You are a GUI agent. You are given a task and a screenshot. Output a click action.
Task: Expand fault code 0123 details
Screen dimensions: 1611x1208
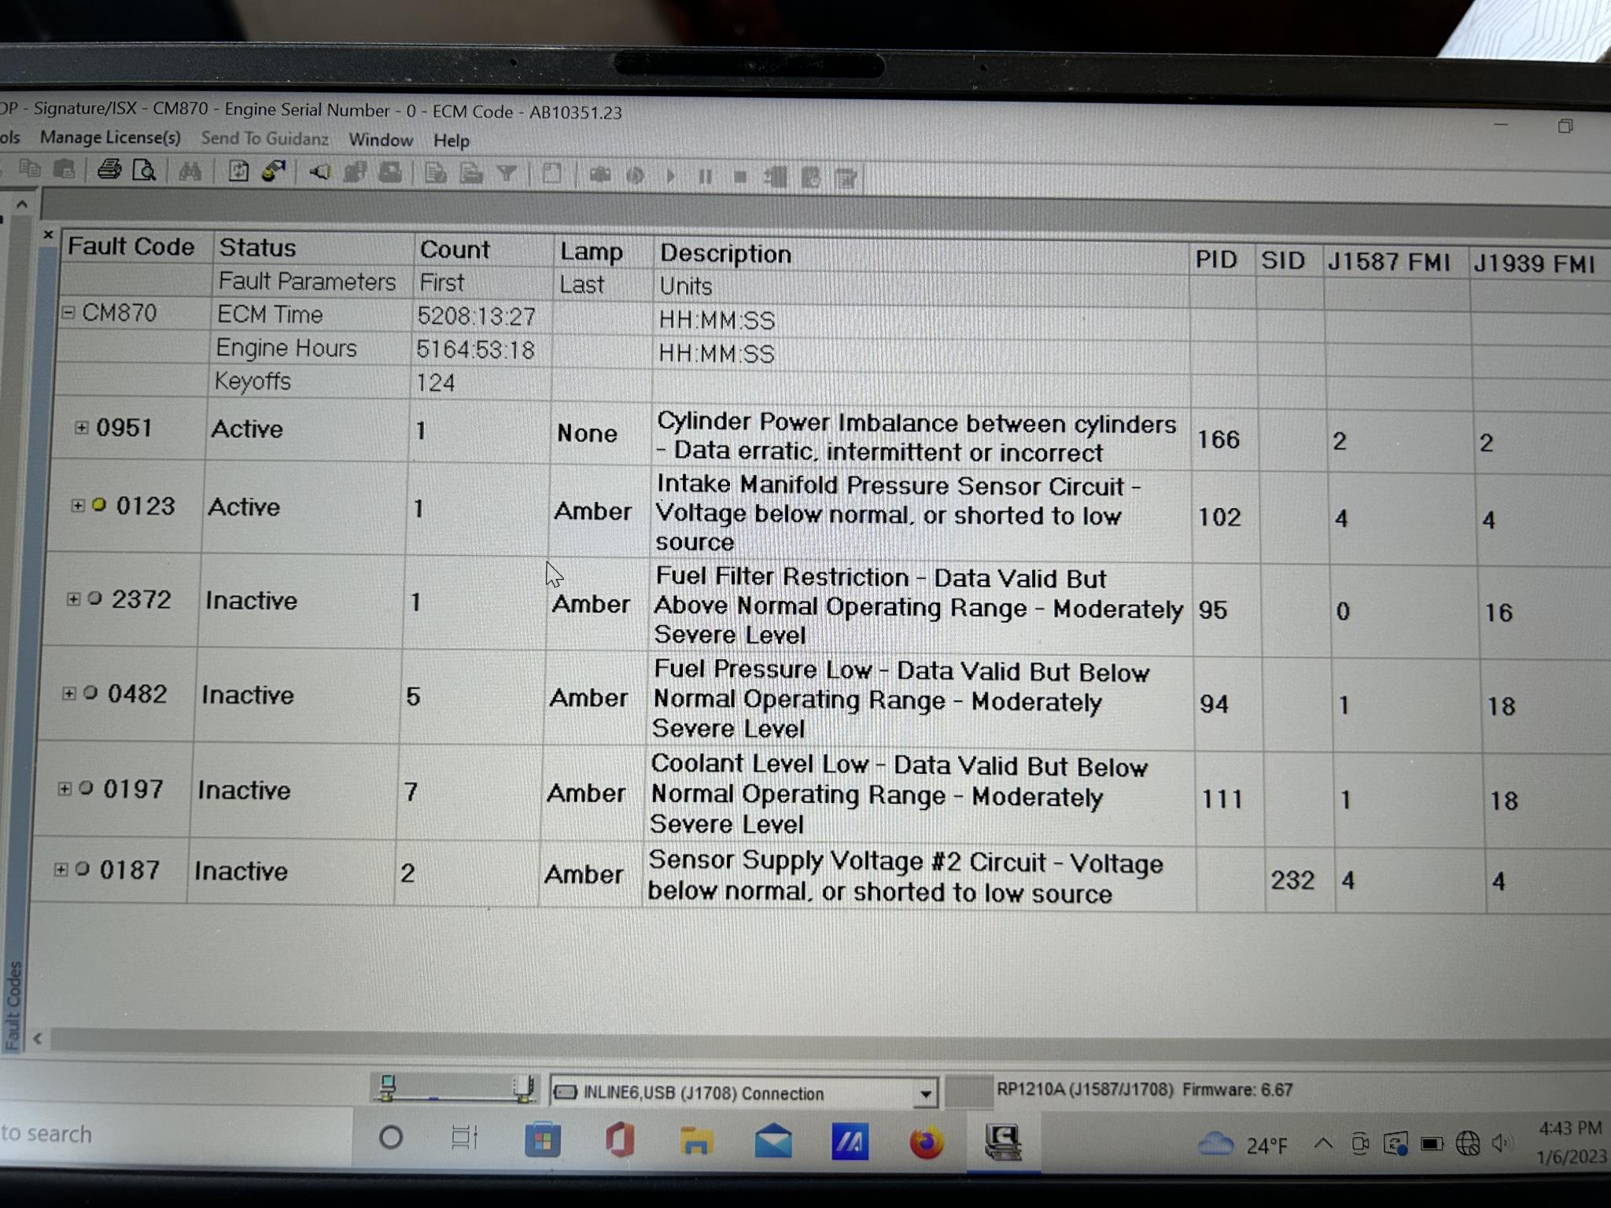(x=77, y=505)
